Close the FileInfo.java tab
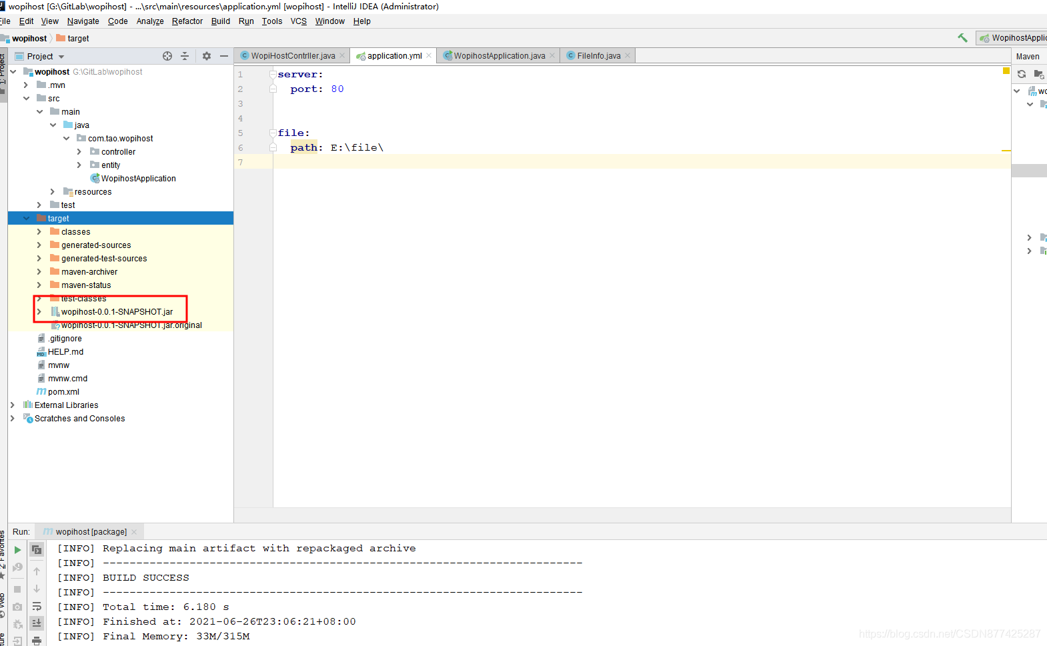 (x=628, y=55)
